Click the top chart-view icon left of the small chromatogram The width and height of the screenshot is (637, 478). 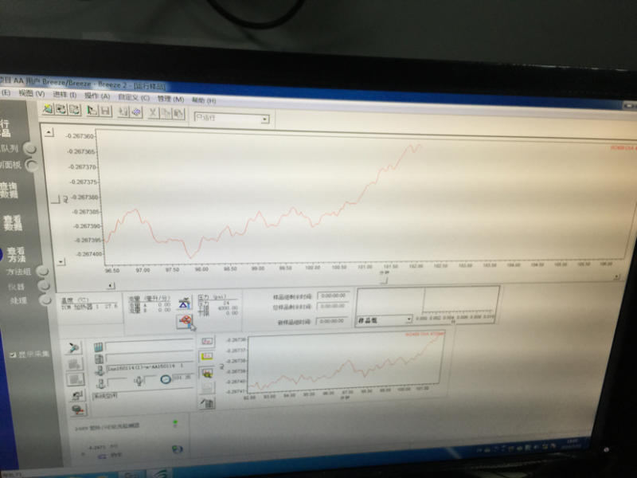pyautogui.click(x=207, y=342)
